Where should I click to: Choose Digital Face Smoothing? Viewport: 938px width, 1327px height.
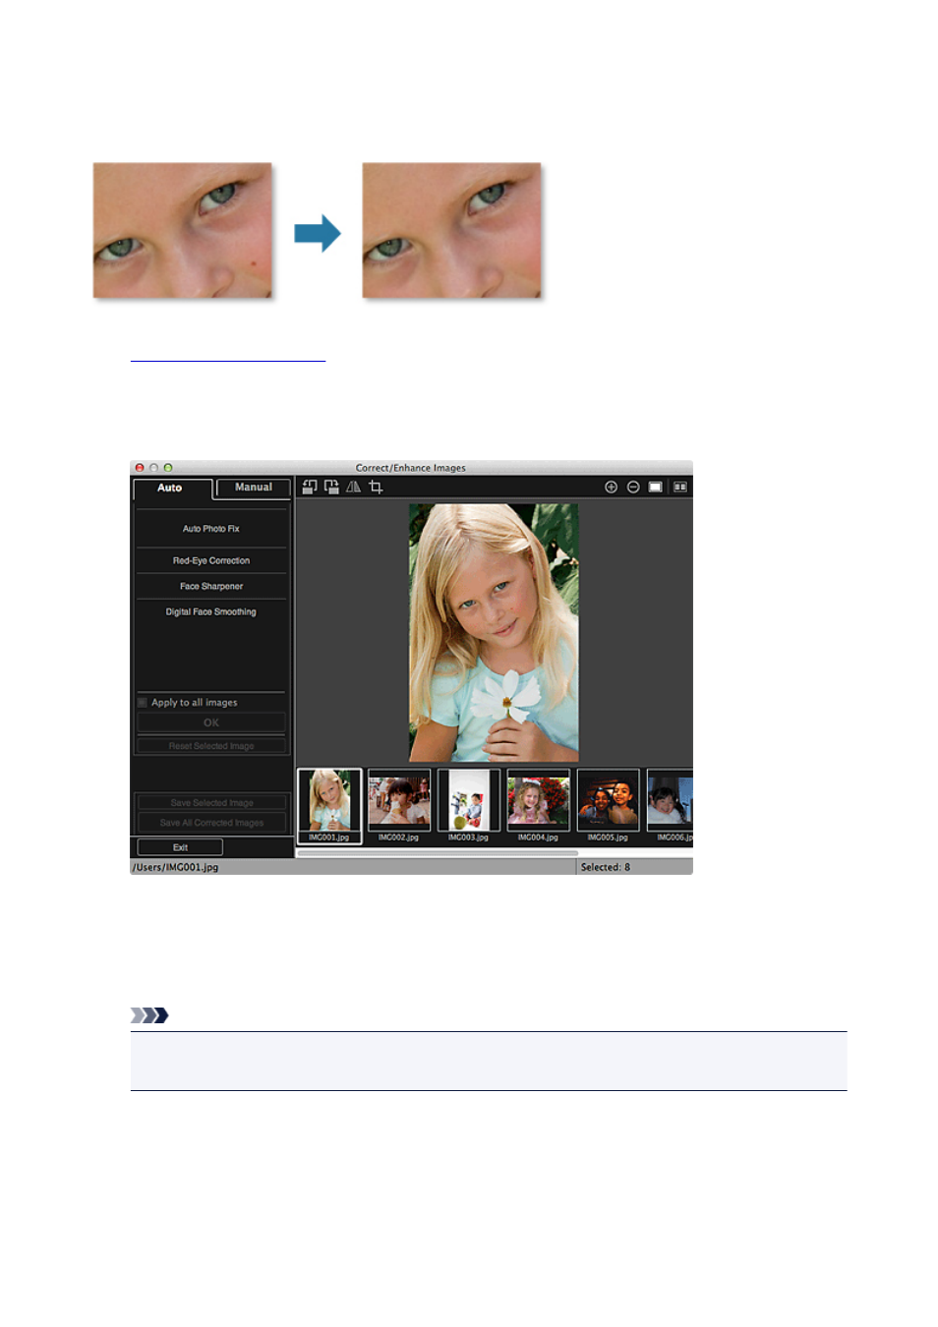pyautogui.click(x=211, y=612)
